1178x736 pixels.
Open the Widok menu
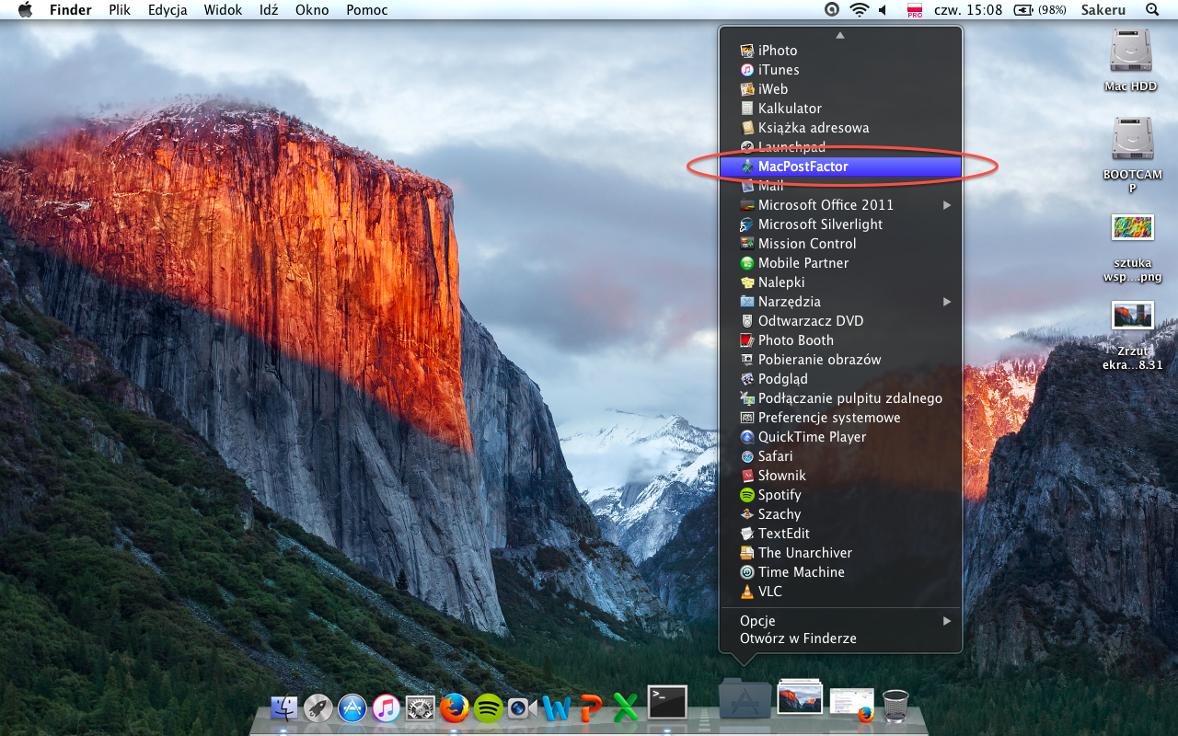(224, 10)
